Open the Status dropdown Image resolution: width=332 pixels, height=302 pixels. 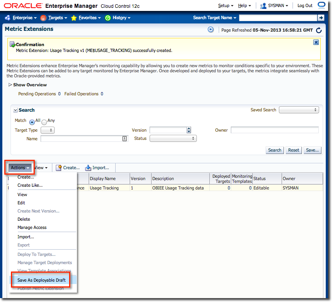(x=173, y=138)
